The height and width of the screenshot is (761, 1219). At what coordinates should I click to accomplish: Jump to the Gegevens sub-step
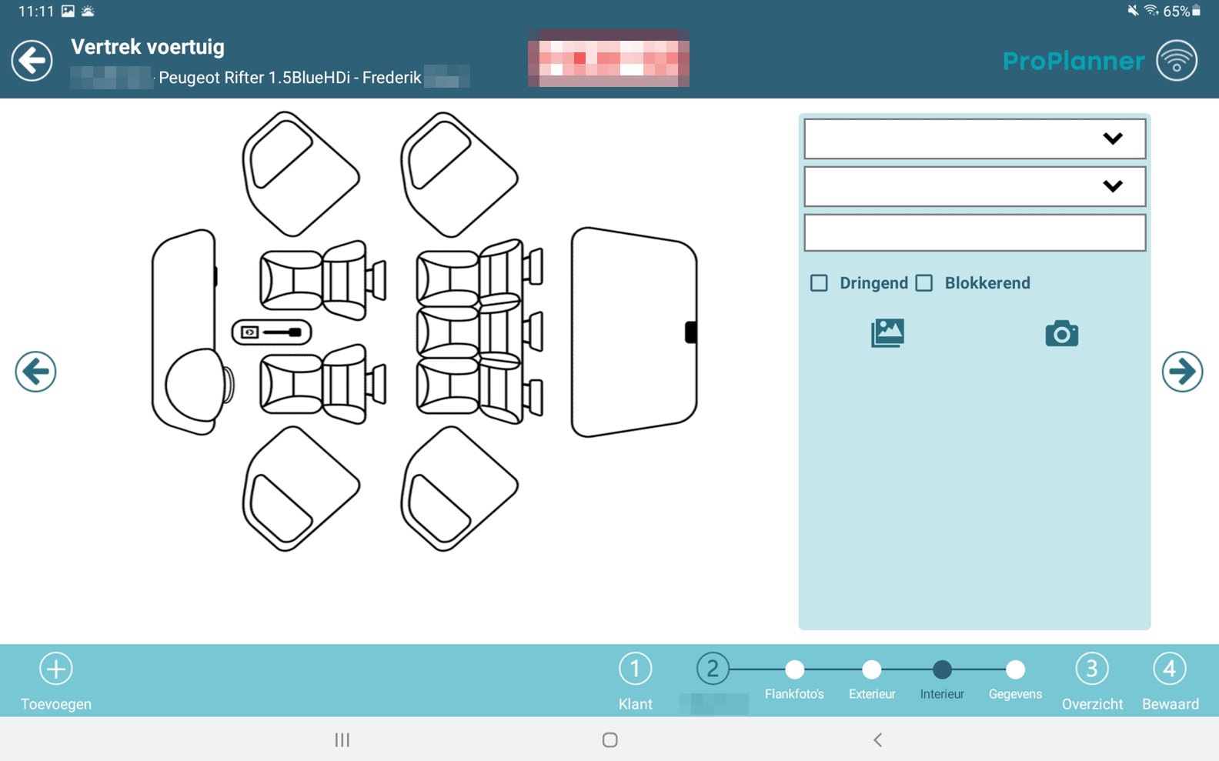(1015, 680)
